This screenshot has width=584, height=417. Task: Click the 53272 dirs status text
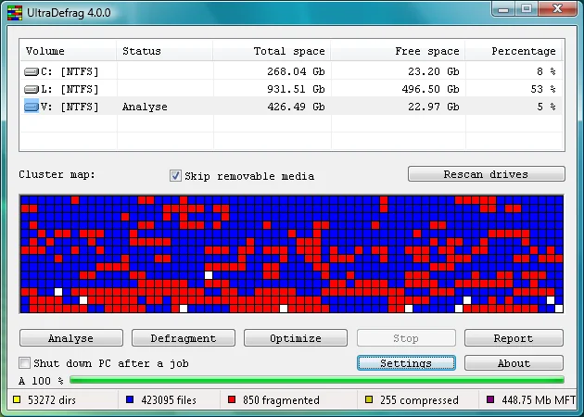tap(52, 400)
